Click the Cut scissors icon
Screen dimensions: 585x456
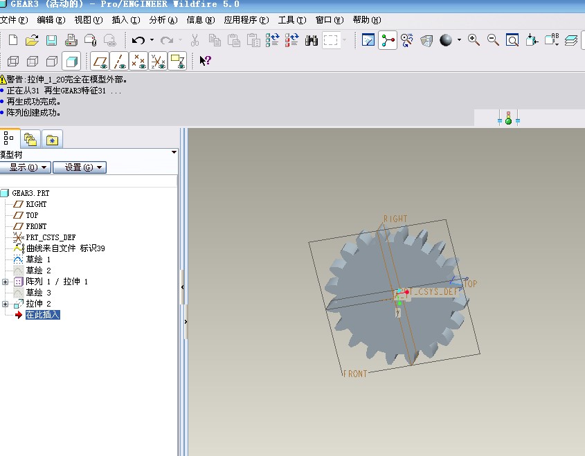click(x=195, y=40)
